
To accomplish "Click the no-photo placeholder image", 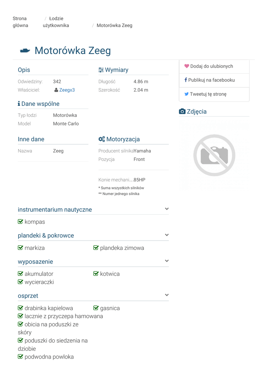I will click(x=214, y=155).
